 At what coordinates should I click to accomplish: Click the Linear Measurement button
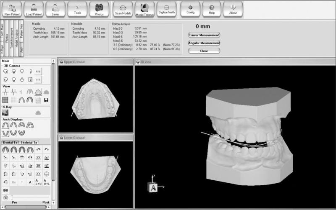(204, 35)
